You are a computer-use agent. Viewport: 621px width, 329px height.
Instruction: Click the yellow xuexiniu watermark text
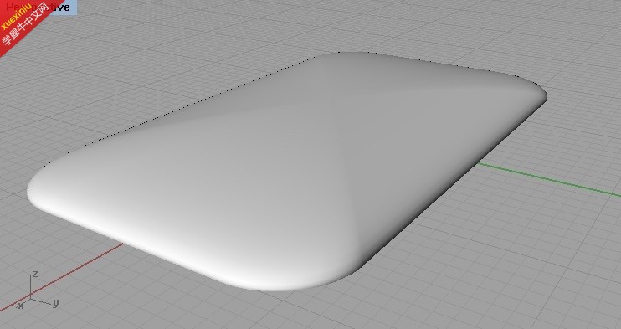(x=16, y=16)
